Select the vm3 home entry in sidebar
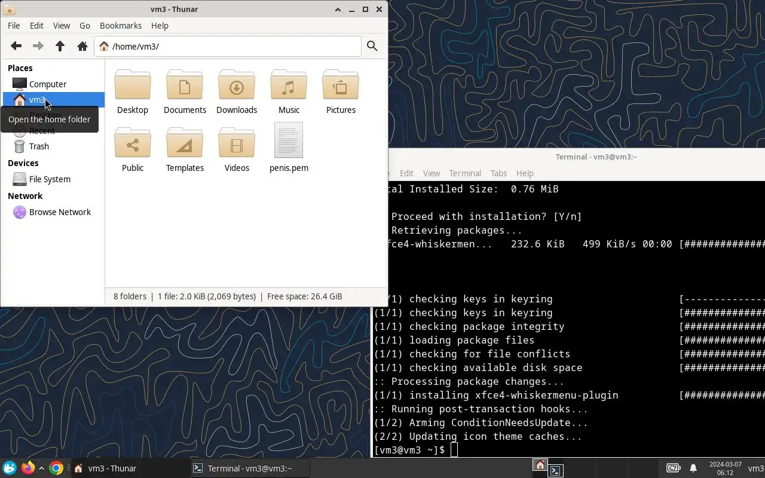Viewport: 765px width, 478px height. (54, 100)
